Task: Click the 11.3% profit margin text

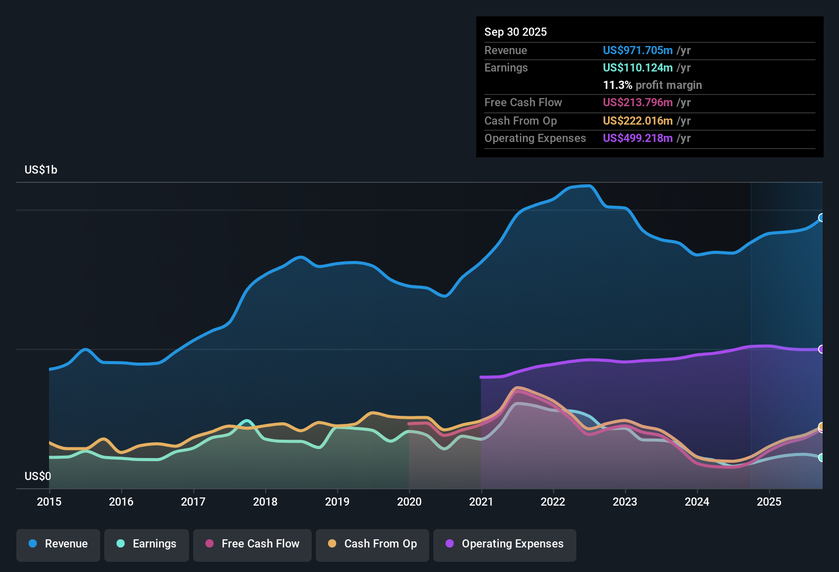Action: click(x=652, y=85)
